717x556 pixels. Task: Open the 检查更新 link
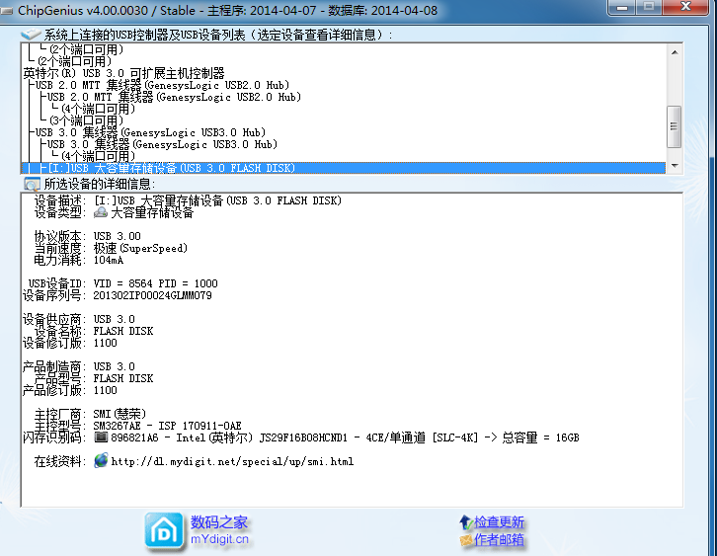(x=499, y=522)
